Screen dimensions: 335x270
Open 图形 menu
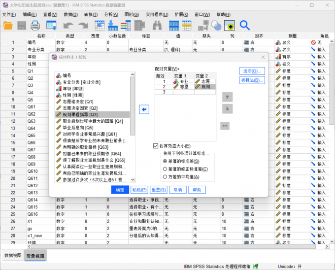[132, 14]
